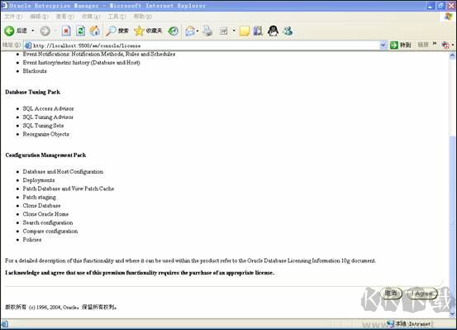
Task: Click the SQL Tuning Advisor list item
Action: (x=48, y=117)
